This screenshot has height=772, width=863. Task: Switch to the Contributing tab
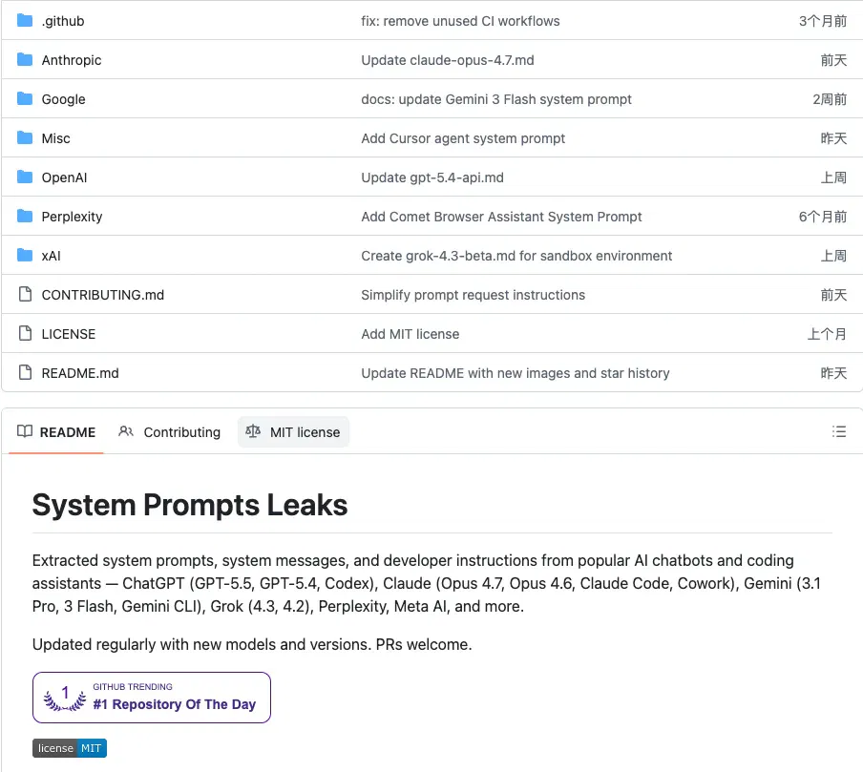coord(170,432)
